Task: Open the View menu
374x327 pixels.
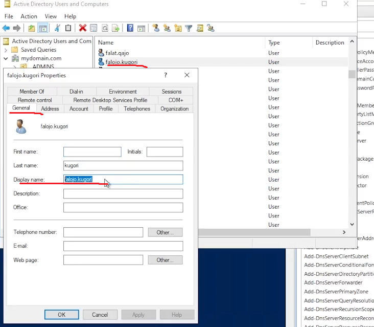Action: 51,16
